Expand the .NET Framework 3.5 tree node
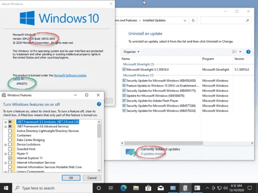The height and width of the screenshot is (193, 258). tap(6, 122)
